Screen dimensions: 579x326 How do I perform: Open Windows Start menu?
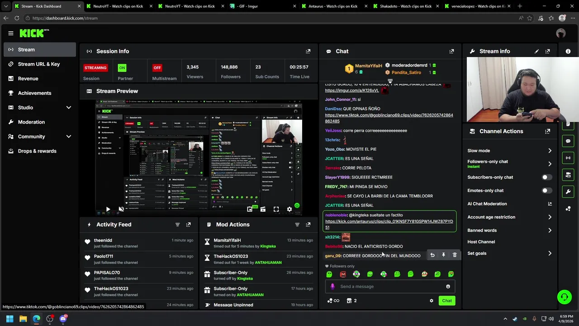tap(9, 319)
